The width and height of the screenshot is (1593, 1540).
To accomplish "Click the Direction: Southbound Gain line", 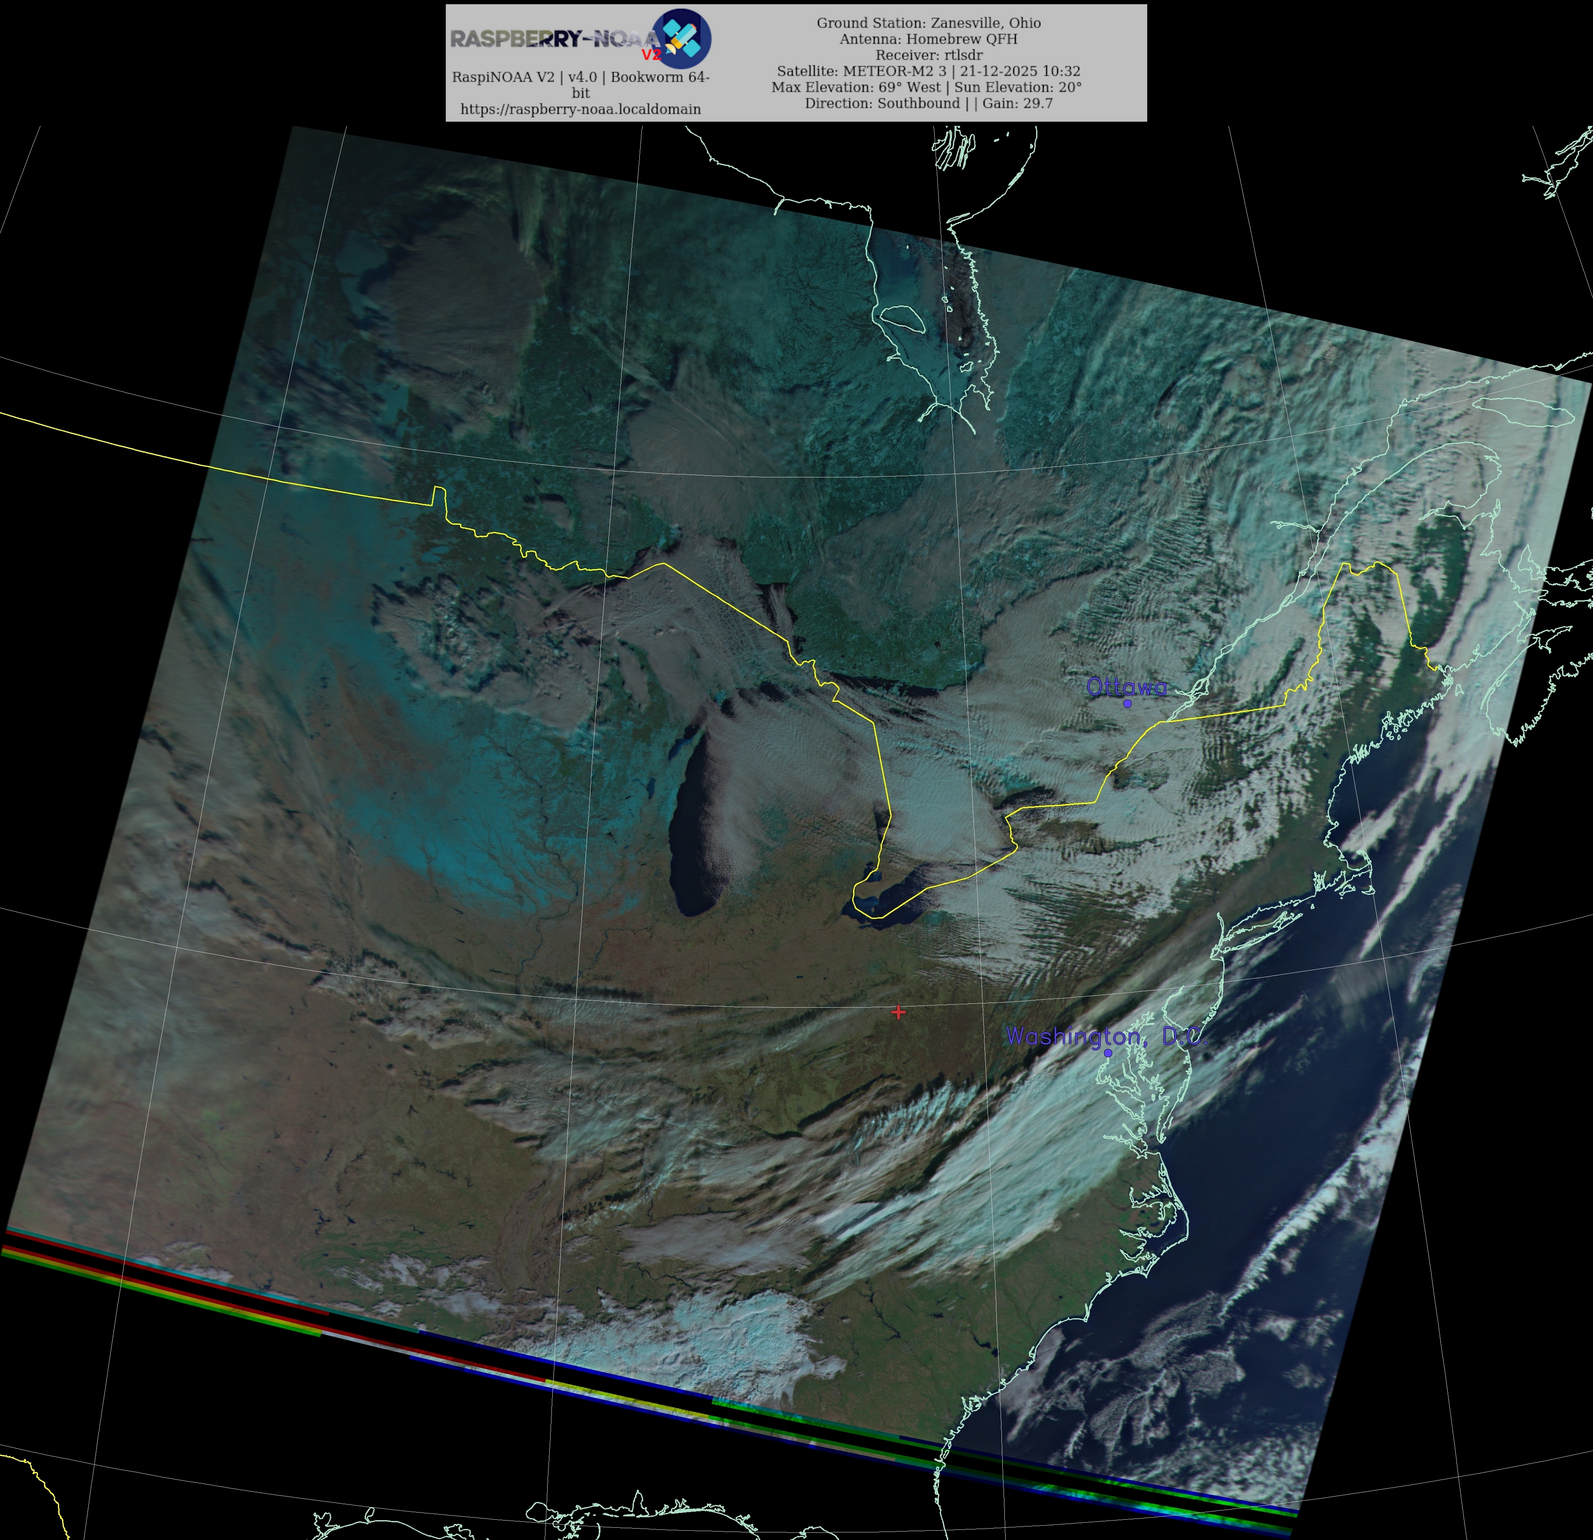I will (928, 103).
